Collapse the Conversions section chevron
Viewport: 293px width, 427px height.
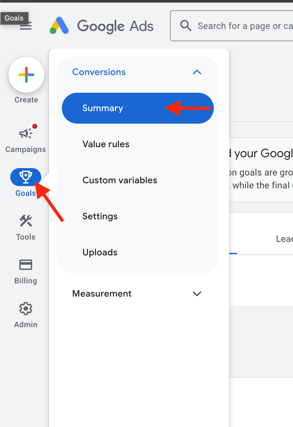[x=197, y=72]
